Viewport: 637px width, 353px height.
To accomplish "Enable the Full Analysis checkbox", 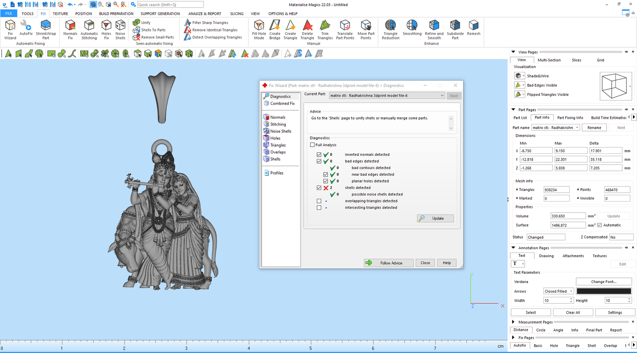I will [x=313, y=145].
